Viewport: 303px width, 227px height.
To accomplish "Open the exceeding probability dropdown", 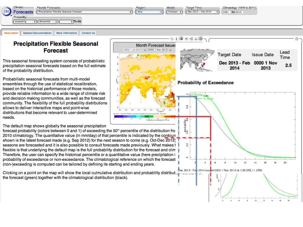I will click(x=25, y=22).
